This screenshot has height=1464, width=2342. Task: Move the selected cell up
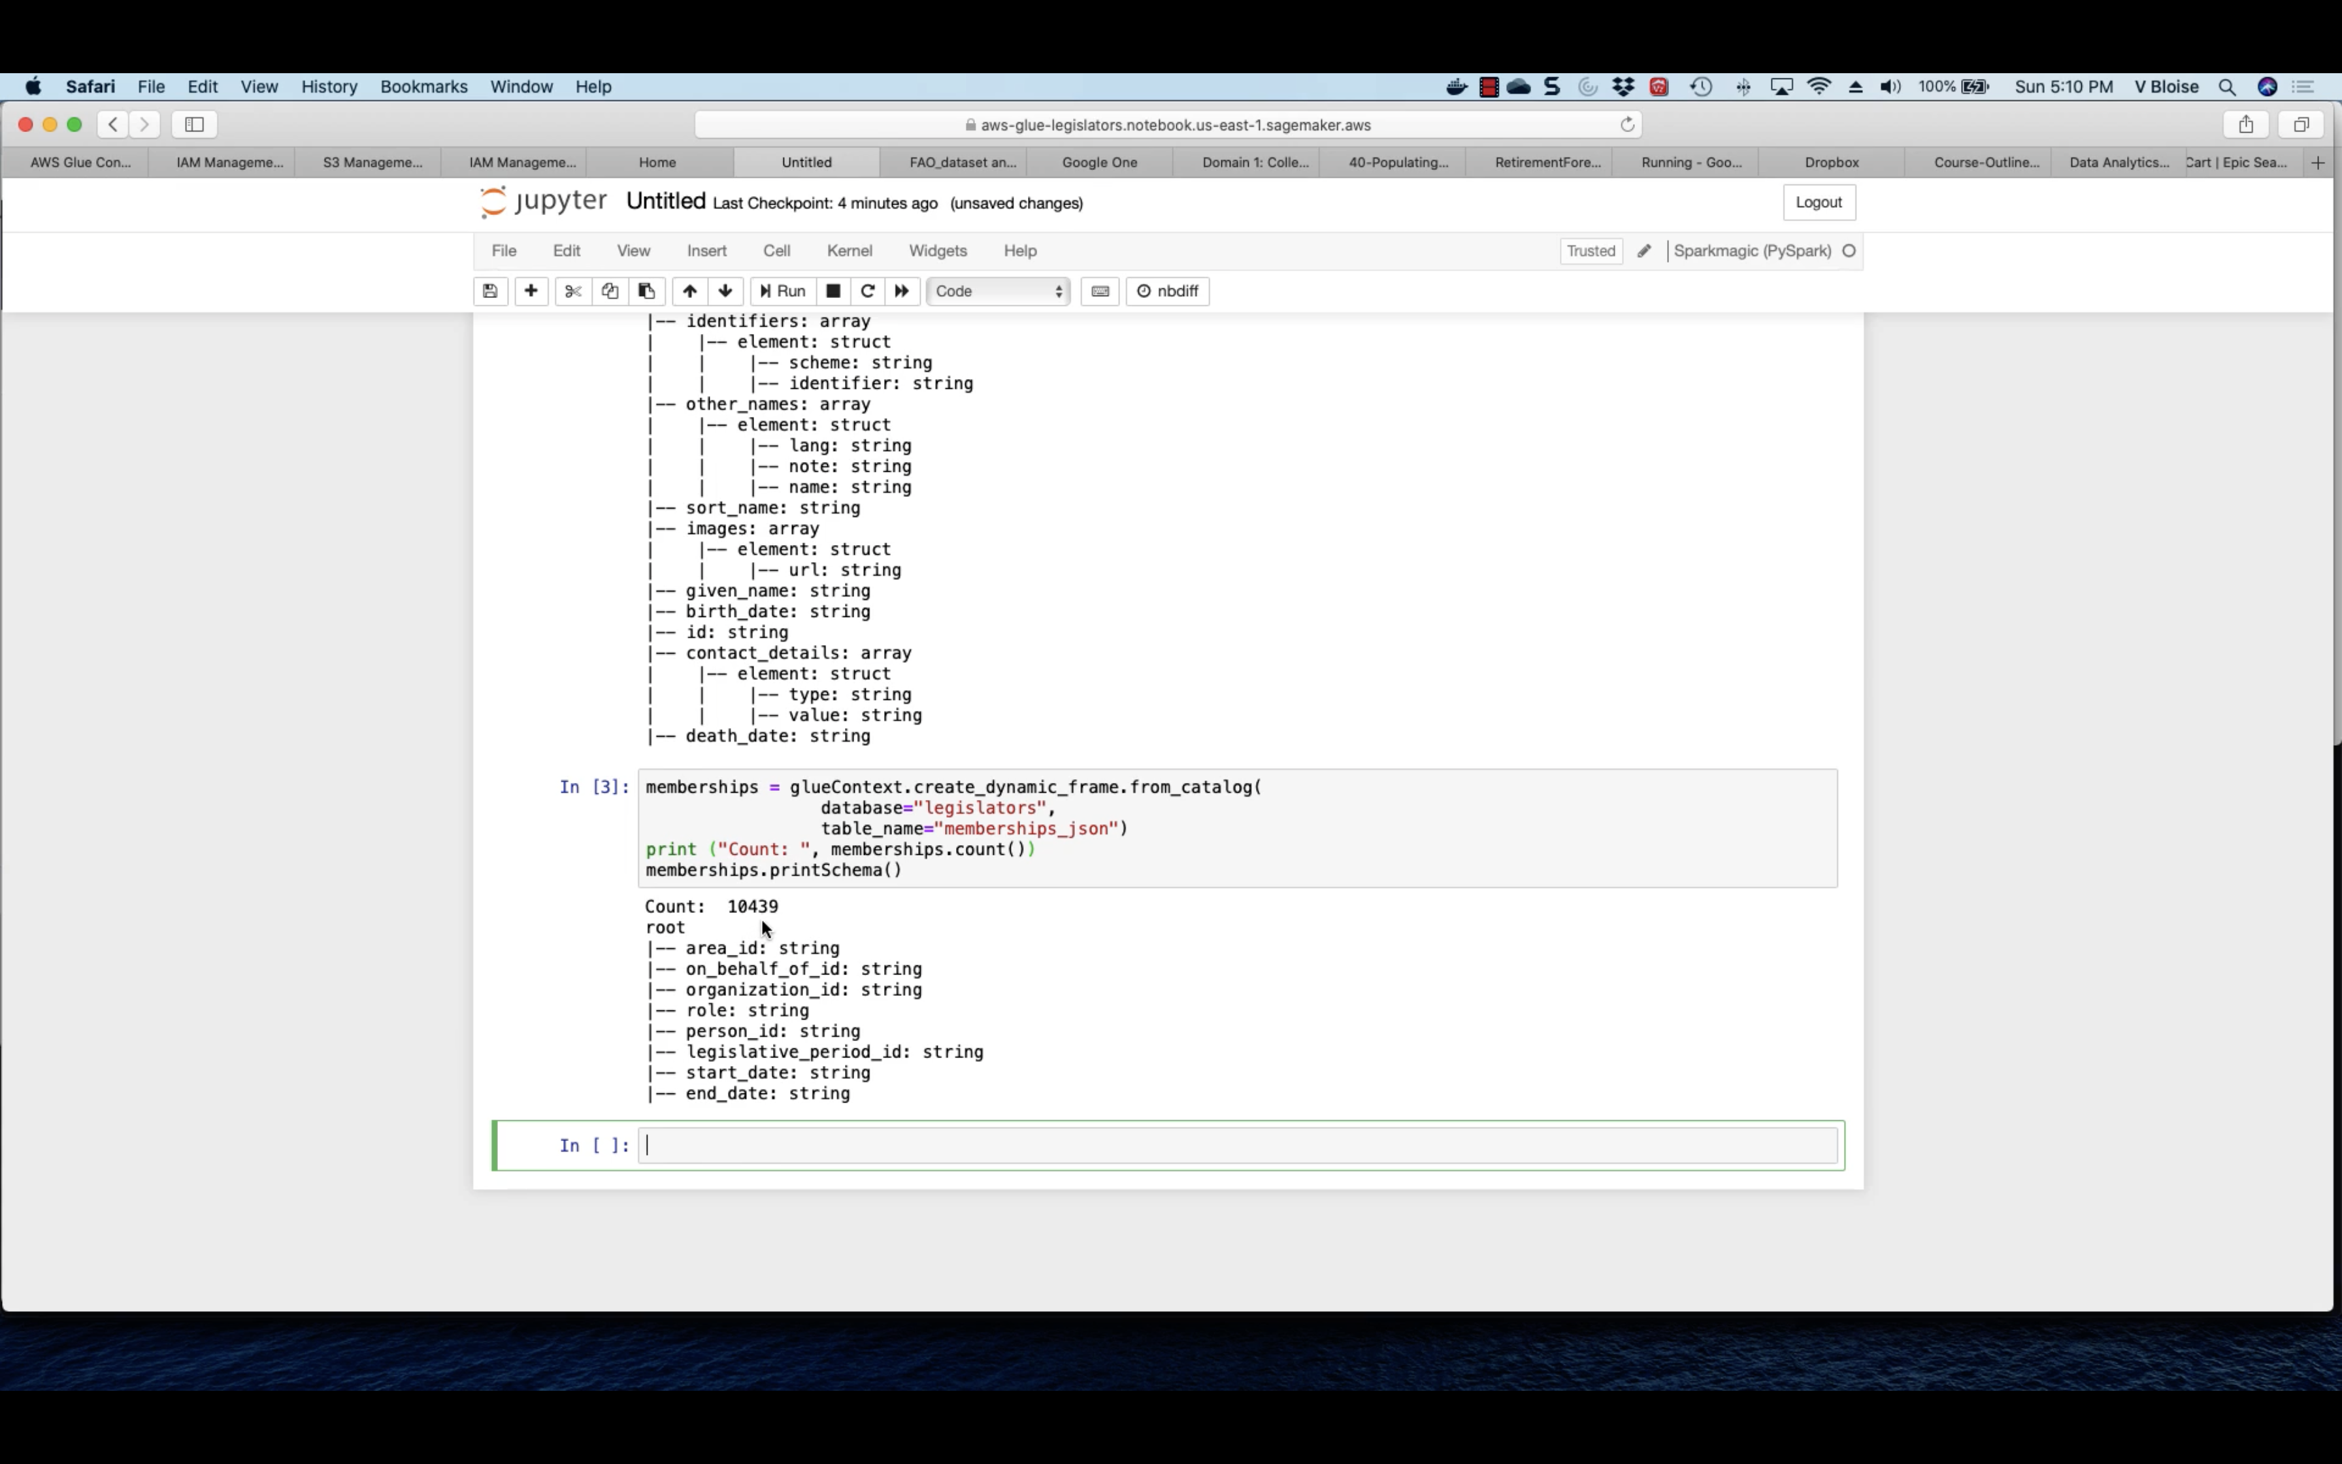[x=689, y=291]
